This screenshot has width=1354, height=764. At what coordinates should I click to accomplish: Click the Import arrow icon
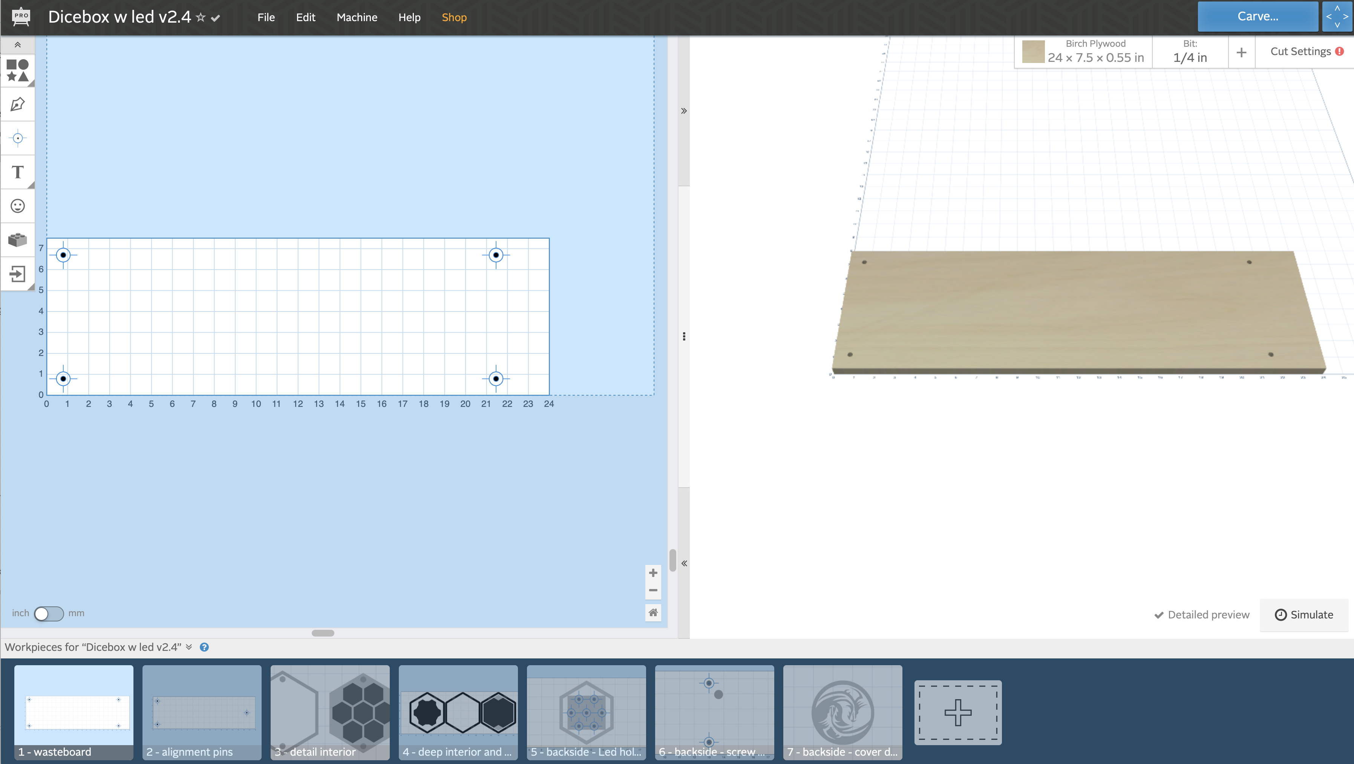click(x=17, y=273)
